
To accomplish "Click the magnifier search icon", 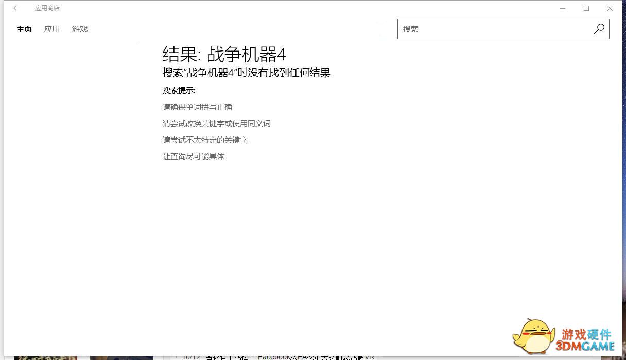I will [599, 29].
